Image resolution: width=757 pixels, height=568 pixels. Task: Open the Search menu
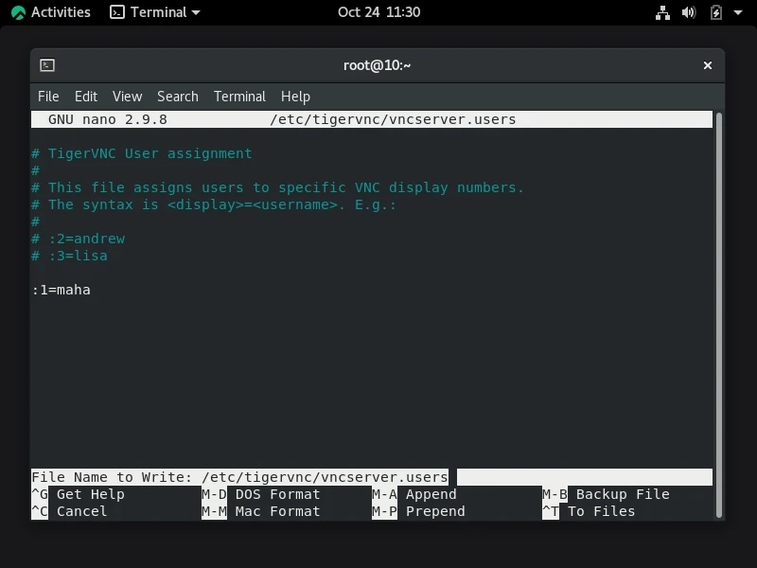(177, 96)
